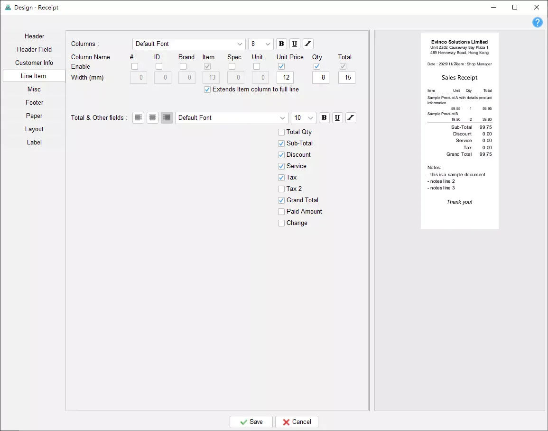
Task: Check the Paid Amount option
Action: coord(281,212)
